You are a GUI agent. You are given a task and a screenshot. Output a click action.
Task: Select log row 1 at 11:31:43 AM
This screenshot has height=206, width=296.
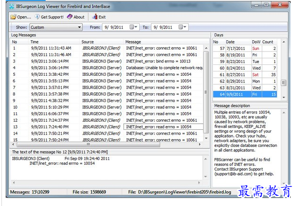107,48
